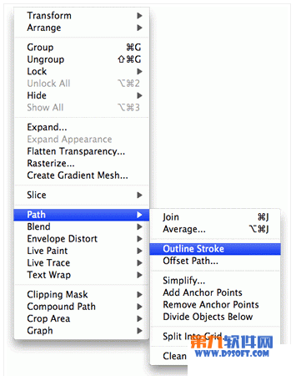
Task: Open the Transform submenu
Action: 82,16
